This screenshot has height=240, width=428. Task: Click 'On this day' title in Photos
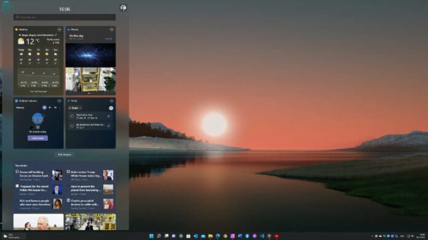[76, 36]
